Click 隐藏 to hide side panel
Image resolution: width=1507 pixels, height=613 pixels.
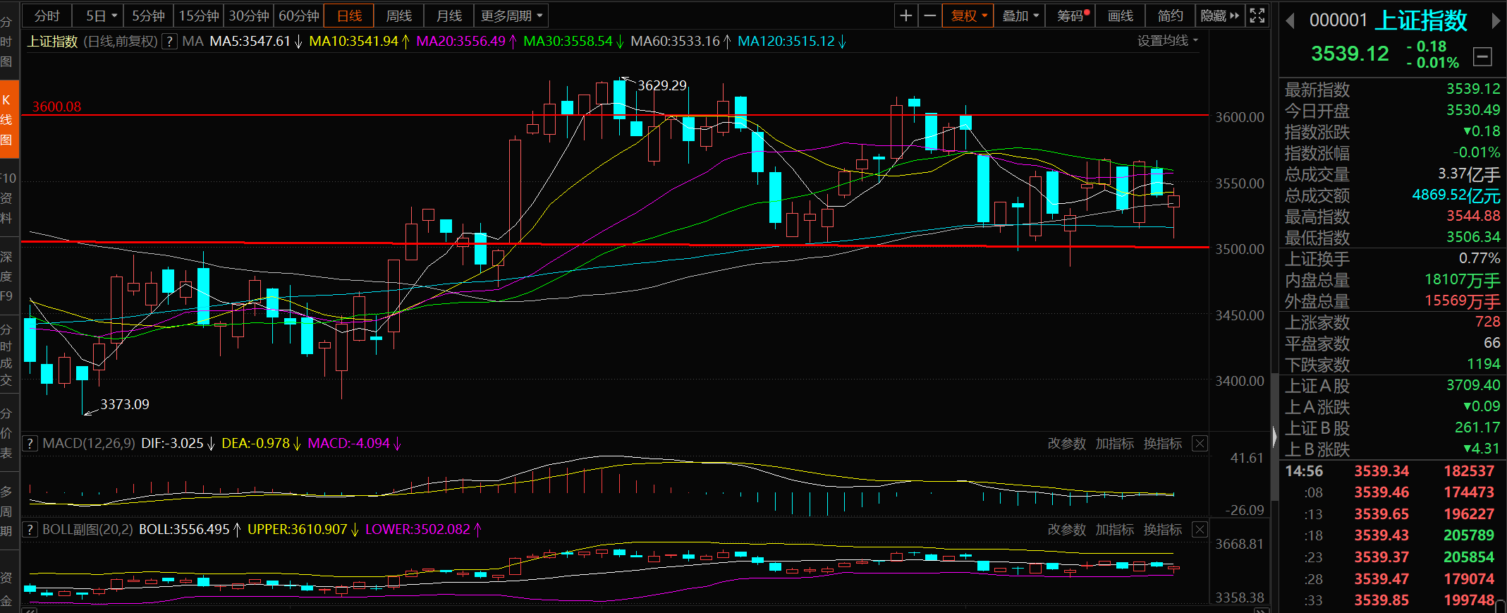(1220, 16)
